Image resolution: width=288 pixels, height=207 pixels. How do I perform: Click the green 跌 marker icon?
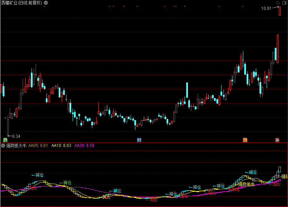tap(5, 140)
